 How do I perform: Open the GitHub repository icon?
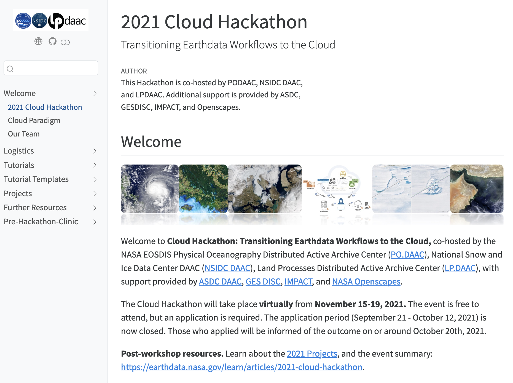point(52,42)
